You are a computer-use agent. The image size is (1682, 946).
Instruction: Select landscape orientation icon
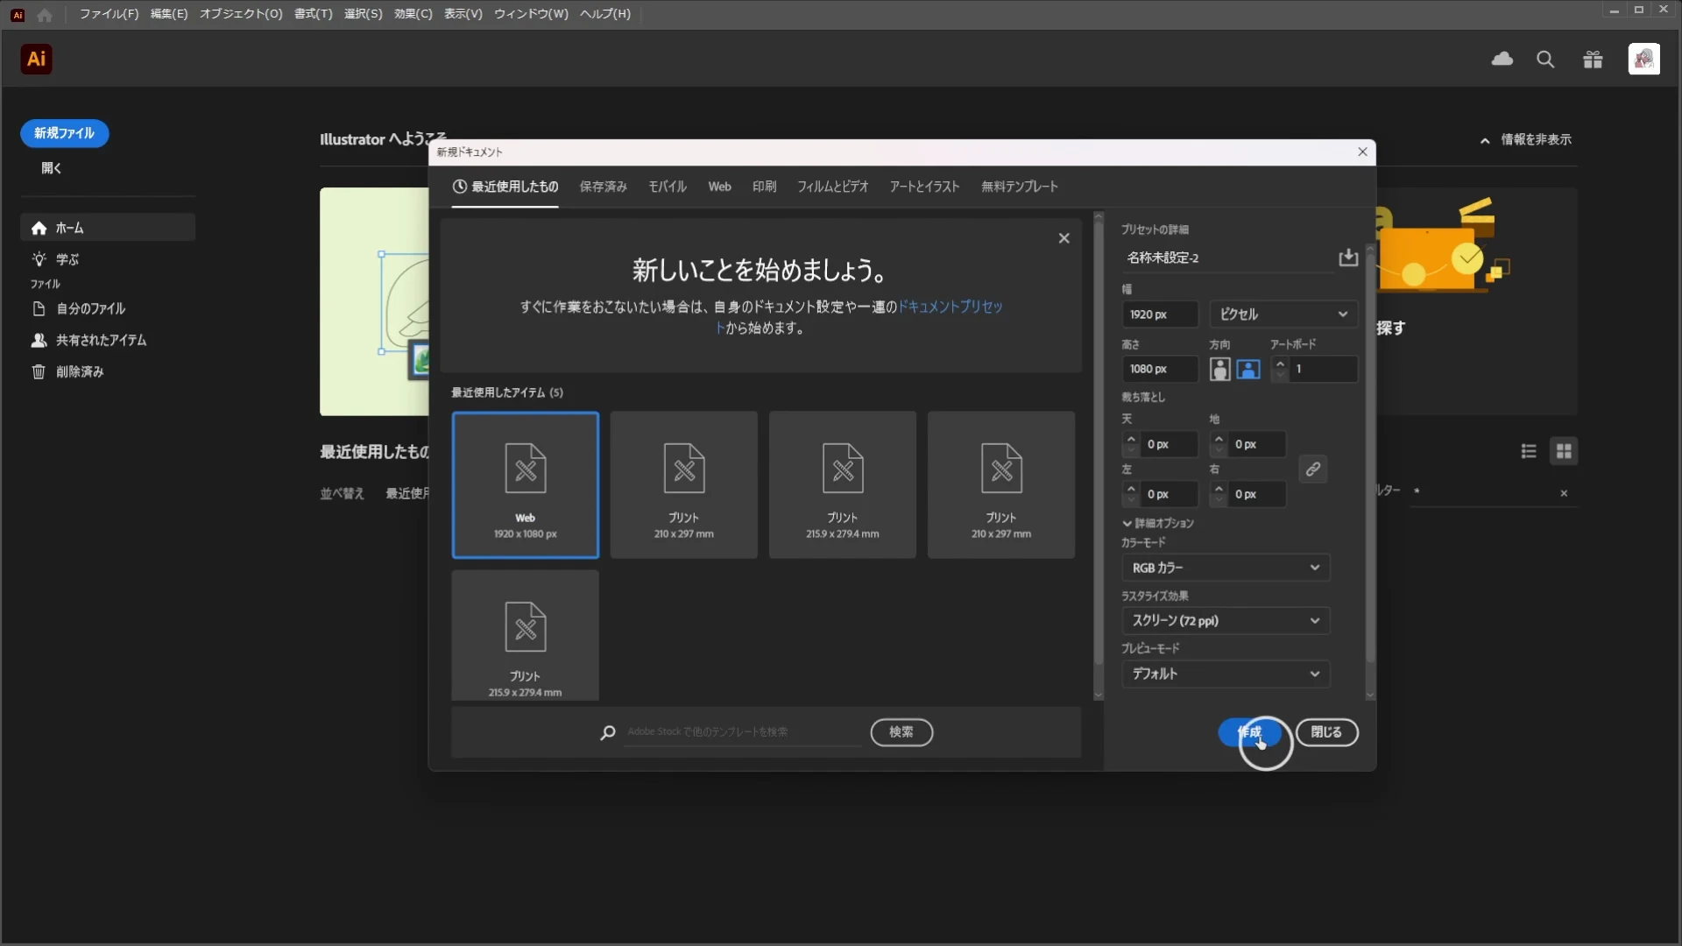click(x=1248, y=370)
